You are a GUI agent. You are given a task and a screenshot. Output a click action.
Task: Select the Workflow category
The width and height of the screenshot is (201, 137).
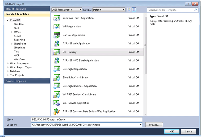point(19,59)
